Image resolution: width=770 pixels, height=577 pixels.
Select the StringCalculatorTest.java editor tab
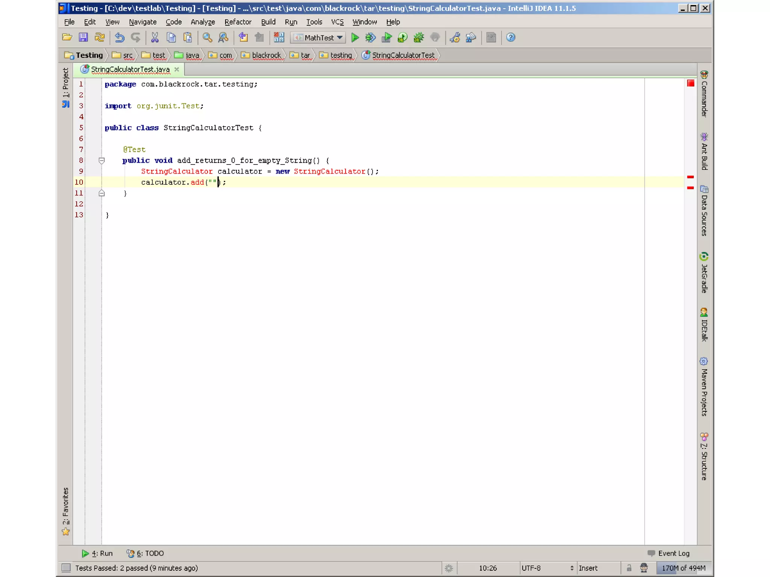pos(130,69)
